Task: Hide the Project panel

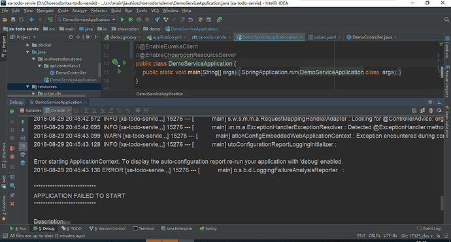Action: tap(97, 37)
